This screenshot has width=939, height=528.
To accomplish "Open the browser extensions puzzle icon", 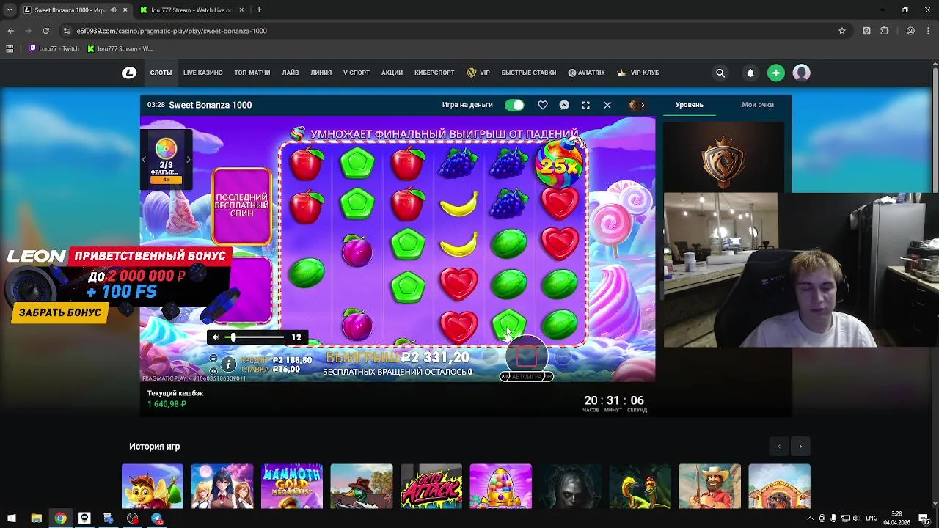I will (884, 31).
